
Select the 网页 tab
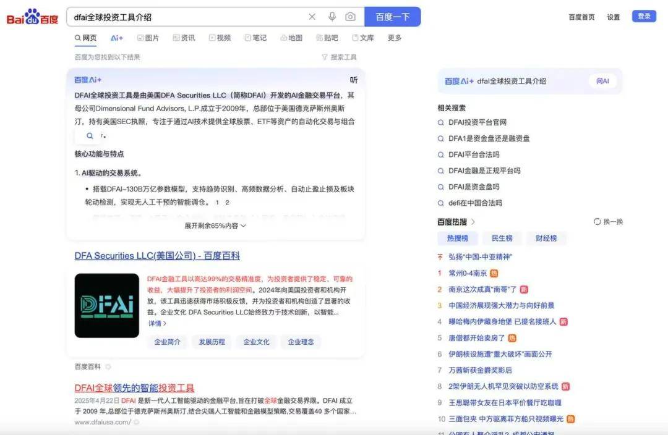coord(85,38)
